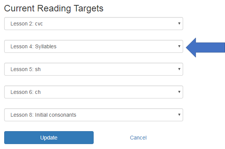The height and width of the screenshot is (149, 225).
Task: Open the Lesson 5: sh dropdown
Action: (94, 69)
